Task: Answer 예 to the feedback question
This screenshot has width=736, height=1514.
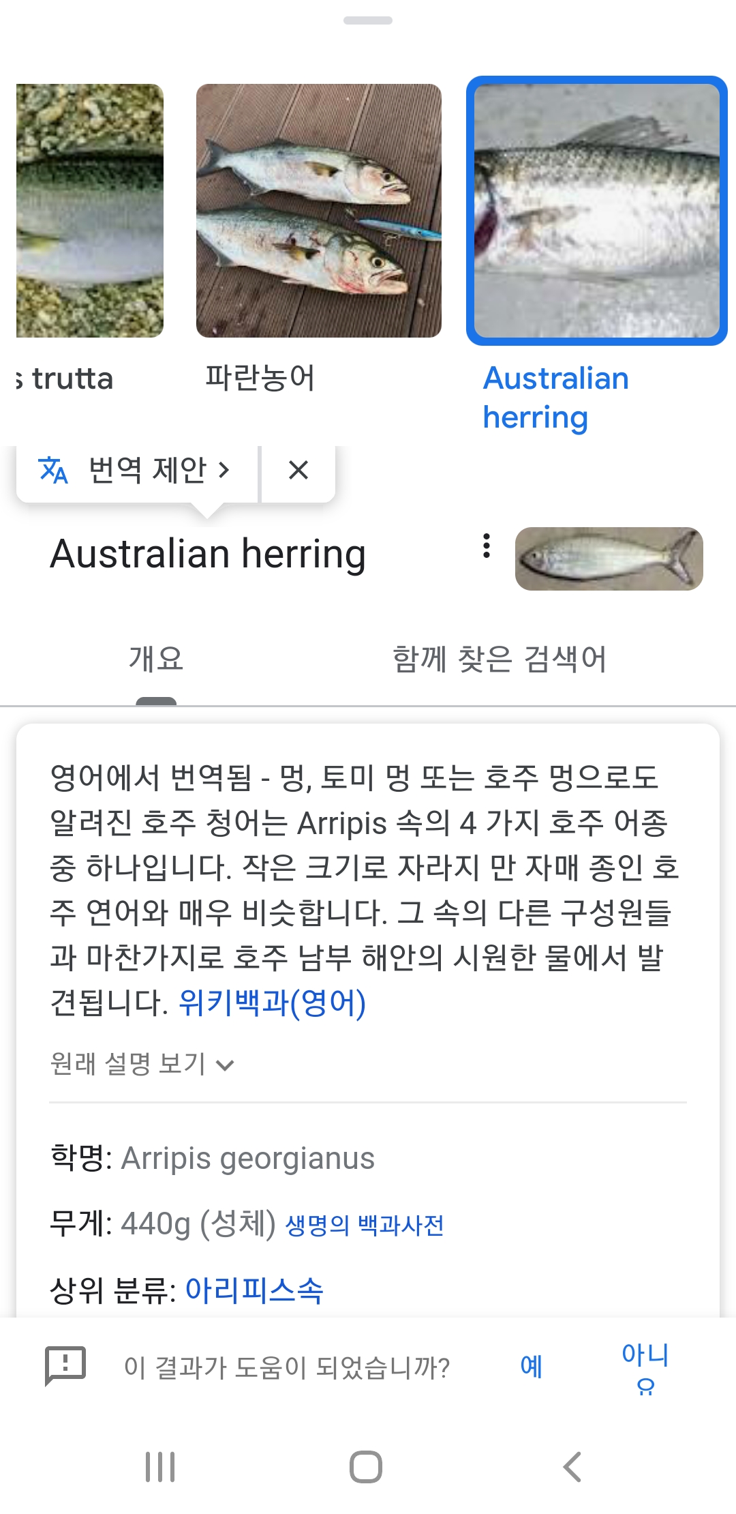Action: tap(531, 1366)
